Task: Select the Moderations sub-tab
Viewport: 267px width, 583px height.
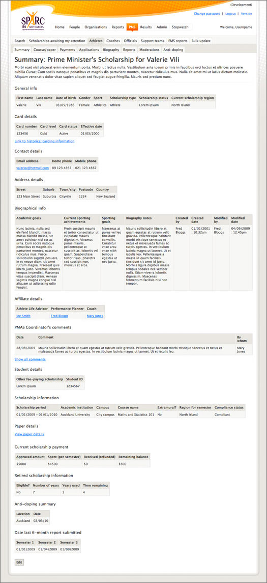Action: click(150, 49)
